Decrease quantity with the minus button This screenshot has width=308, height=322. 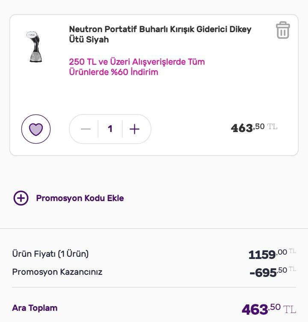86,129
